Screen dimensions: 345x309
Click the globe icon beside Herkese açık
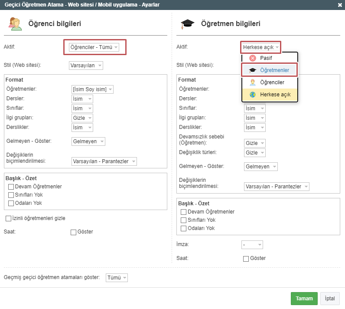(253, 94)
